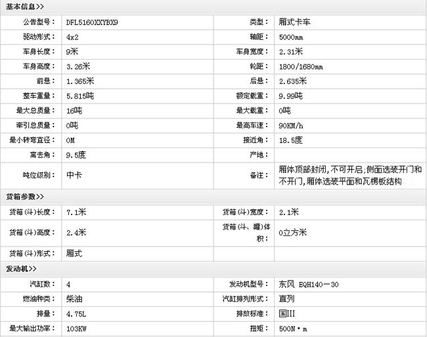Expand the 发动机>> section header
Screen dimensions: 427x337
(22, 269)
